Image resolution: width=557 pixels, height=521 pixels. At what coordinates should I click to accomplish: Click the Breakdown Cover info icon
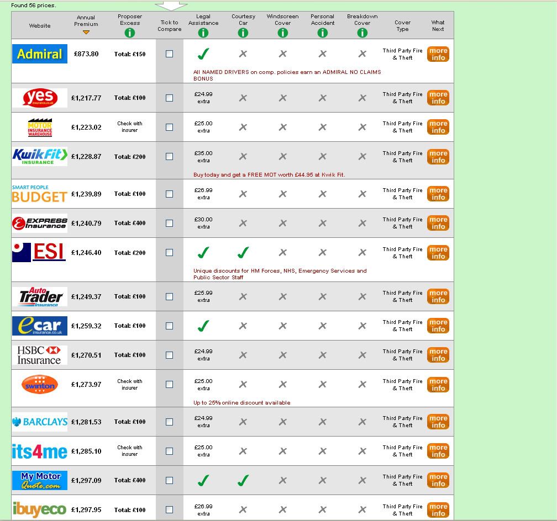click(362, 33)
